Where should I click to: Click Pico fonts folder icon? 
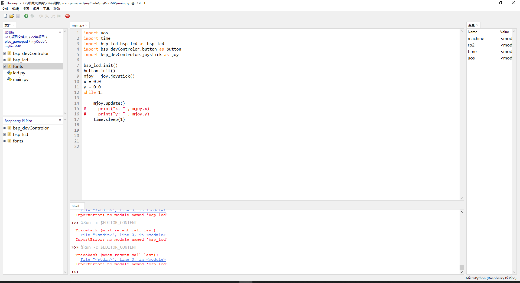coord(9,141)
